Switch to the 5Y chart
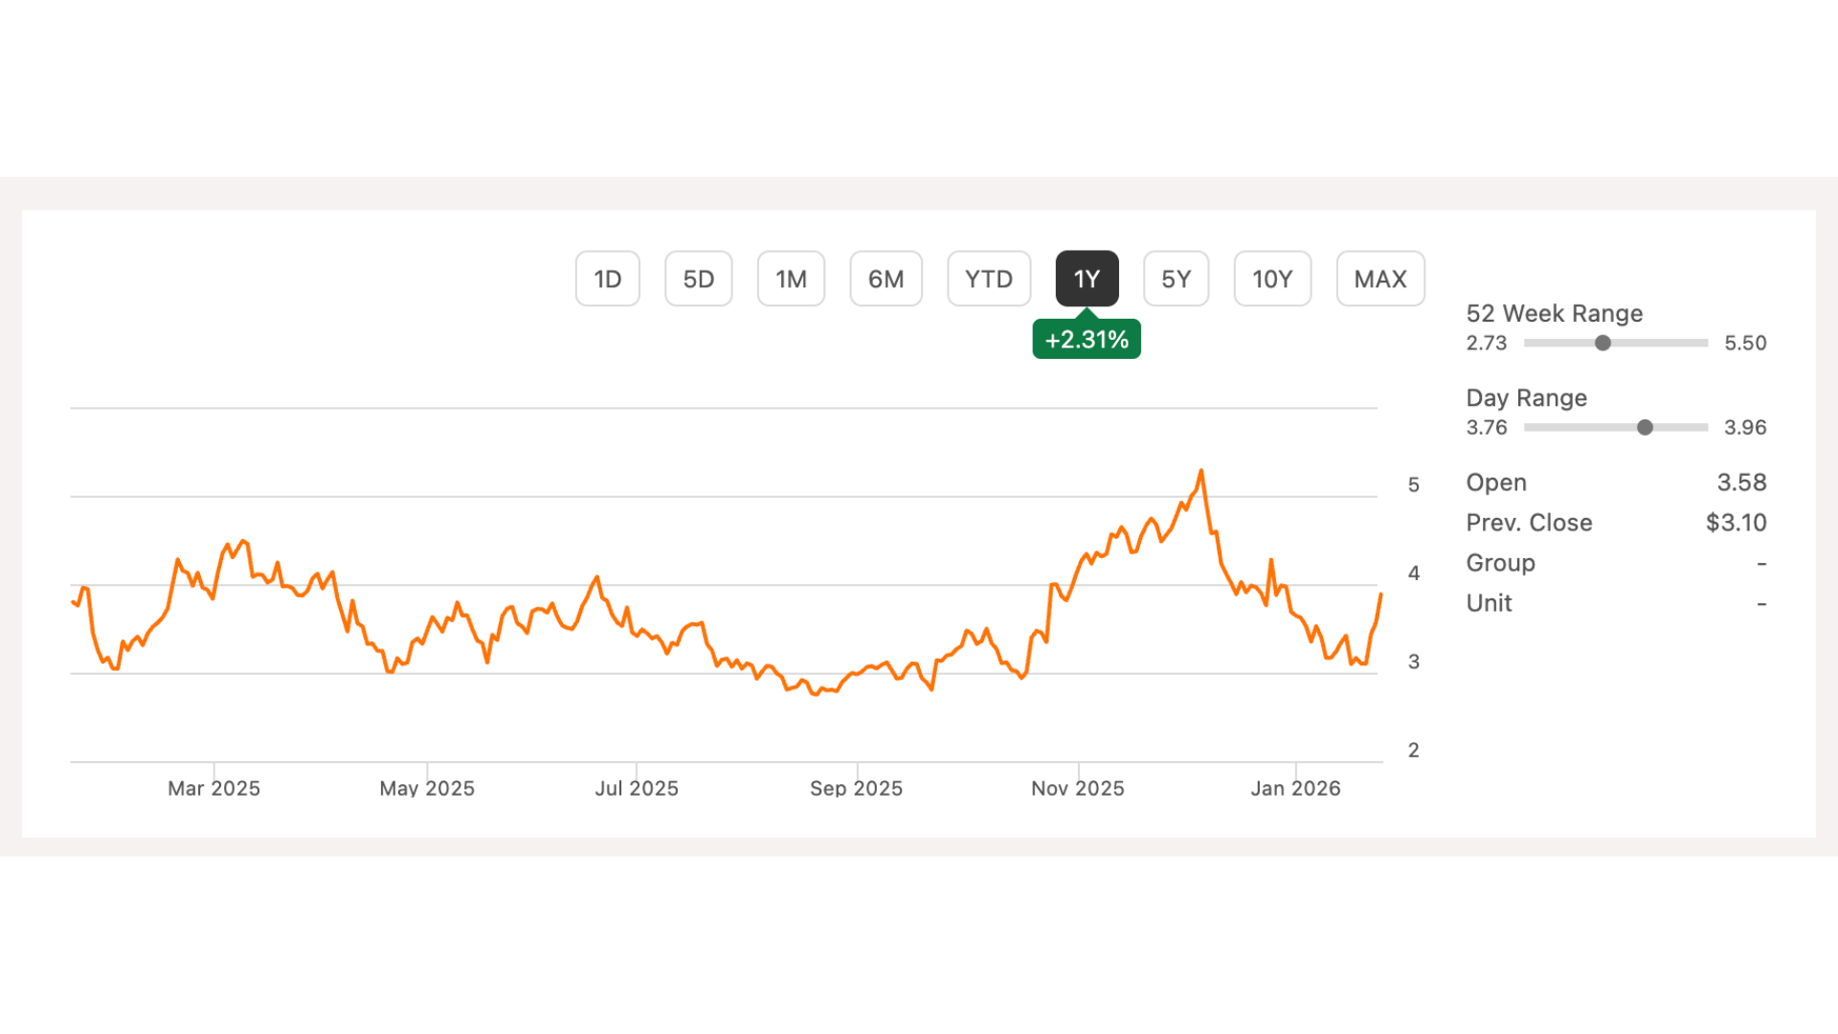 click(1176, 279)
